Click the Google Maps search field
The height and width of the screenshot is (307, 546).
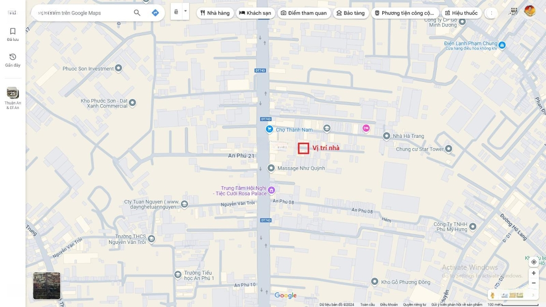[81, 13]
